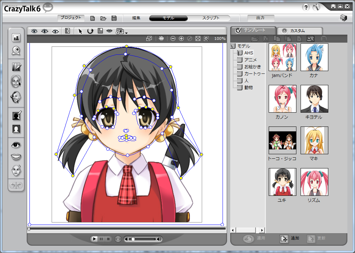Image resolution: width=355 pixels, height=253 pixels.
Task: Open the 編集 menu
Action: 136,18
